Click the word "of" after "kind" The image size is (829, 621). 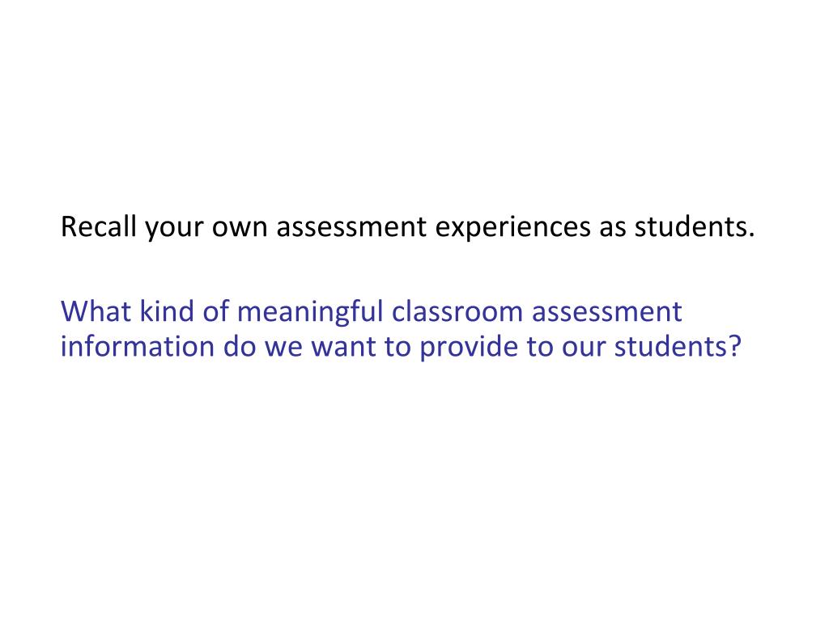215,310
